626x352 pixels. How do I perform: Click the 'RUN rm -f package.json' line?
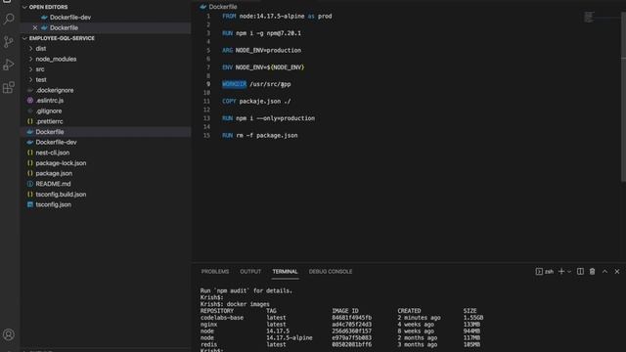259,135
